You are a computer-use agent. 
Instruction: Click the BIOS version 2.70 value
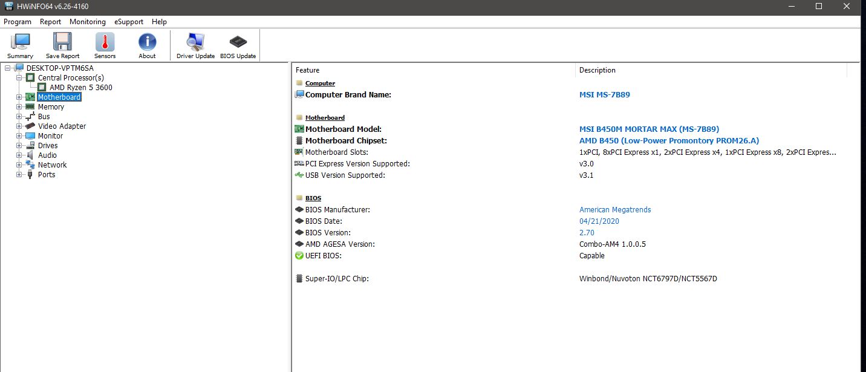[x=587, y=232]
